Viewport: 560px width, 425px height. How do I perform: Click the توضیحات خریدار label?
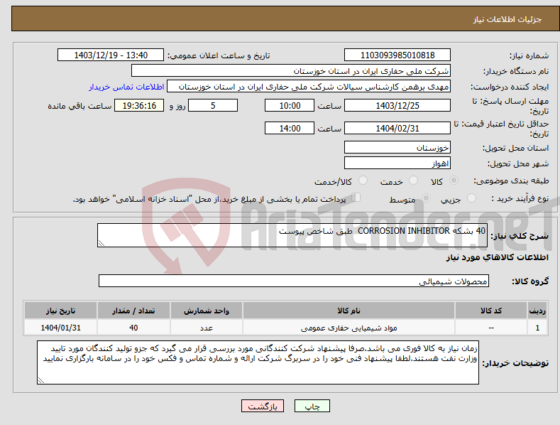[515, 363]
